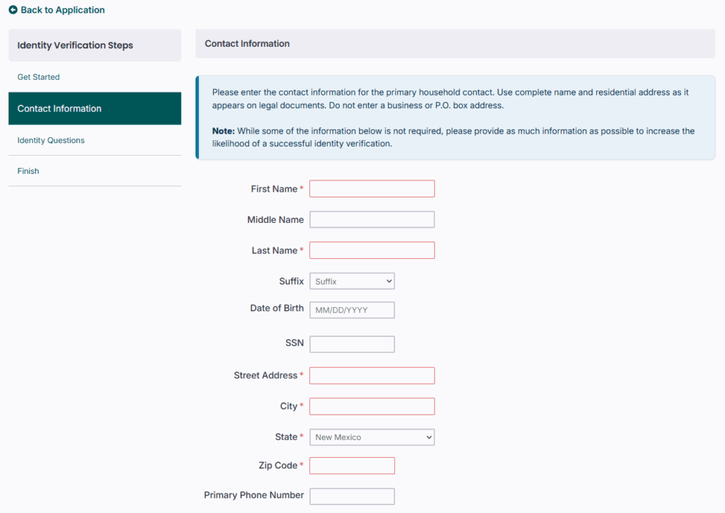
Task: Focus the City text field
Action: 372,406
